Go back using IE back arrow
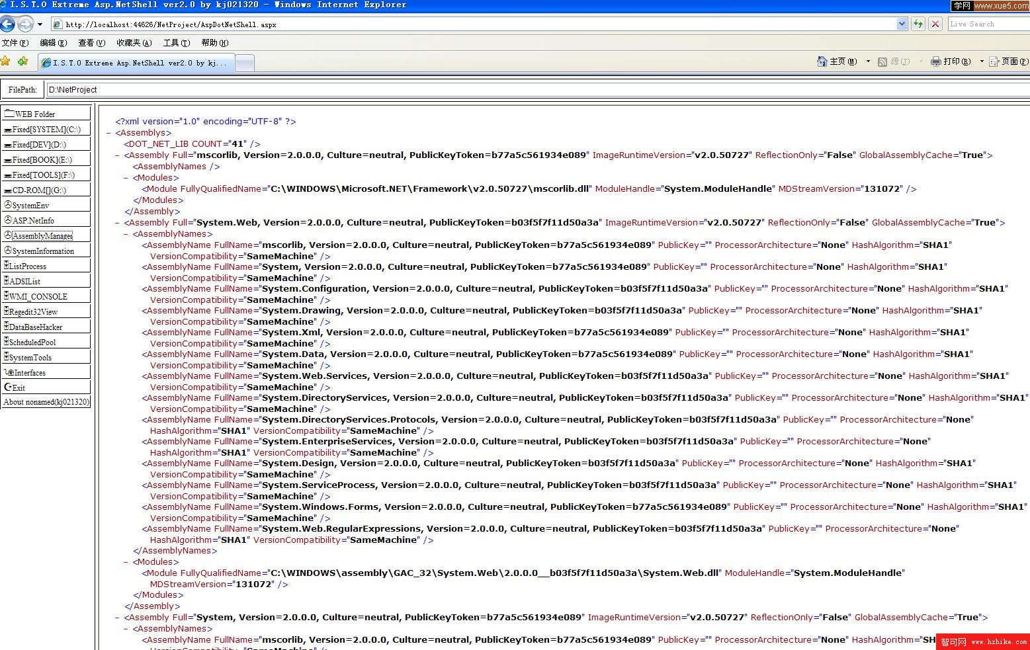This screenshot has height=650, width=1030. [7, 24]
